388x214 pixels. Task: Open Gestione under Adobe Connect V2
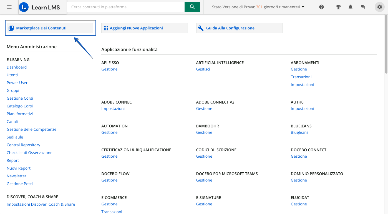point(204,109)
